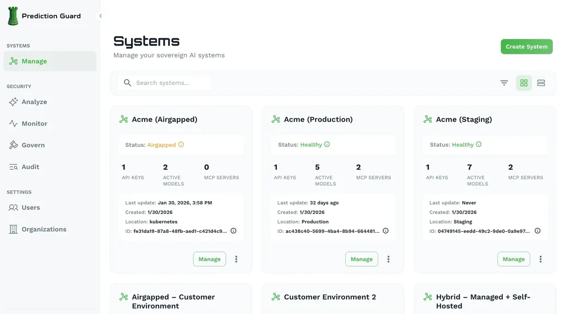Click the Customer Environment 2 system icon
The image size is (566, 314).
pos(276,296)
